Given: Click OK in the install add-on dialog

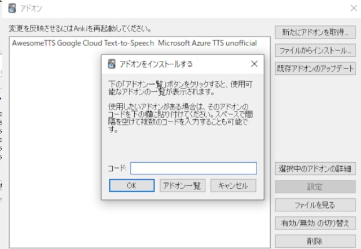Looking at the screenshot, I should (x=131, y=185).
